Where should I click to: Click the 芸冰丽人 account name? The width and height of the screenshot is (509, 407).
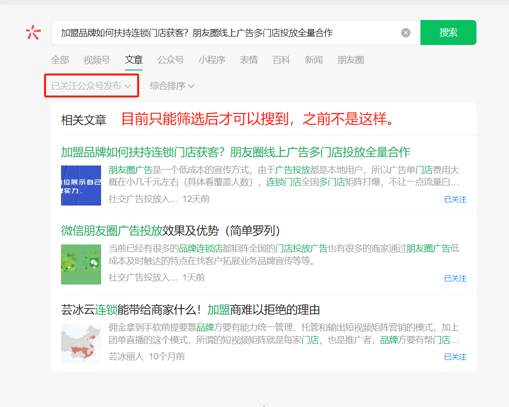coord(126,356)
